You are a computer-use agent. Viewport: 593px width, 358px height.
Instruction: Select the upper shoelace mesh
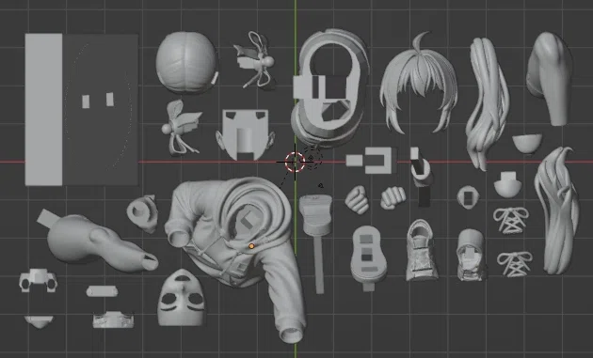click(x=511, y=220)
